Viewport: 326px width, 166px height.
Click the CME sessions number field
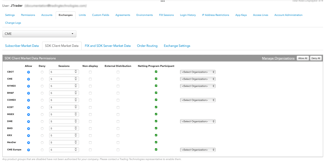64,79
